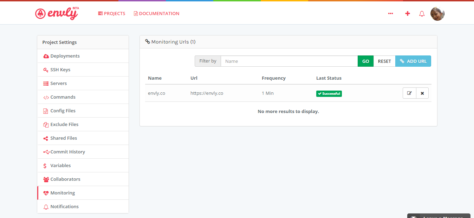Viewport: 474px width, 218px height.
Task: Click the Url column header
Action: [x=194, y=78]
